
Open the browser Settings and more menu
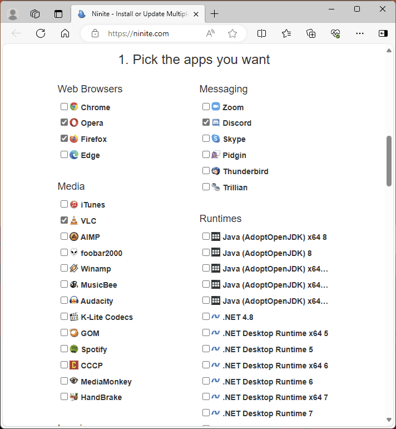[x=360, y=33]
